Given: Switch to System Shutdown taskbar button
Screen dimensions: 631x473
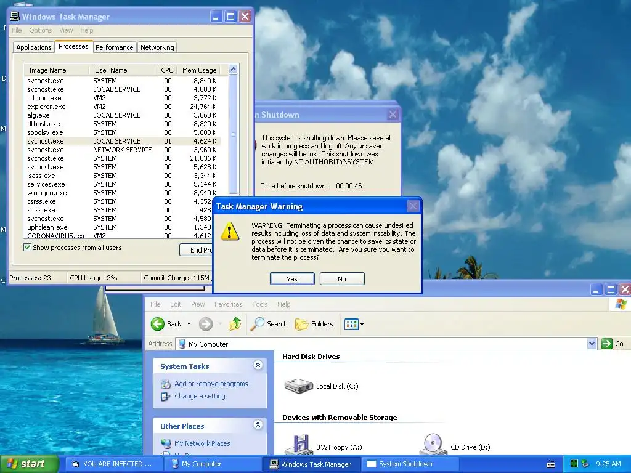Looking at the screenshot, I should point(410,464).
